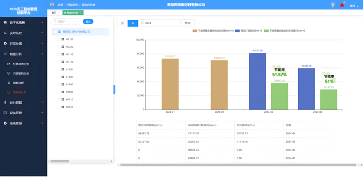
Task: Click the chart area bottom horizontal scrollbar
Action: (x=238, y=165)
